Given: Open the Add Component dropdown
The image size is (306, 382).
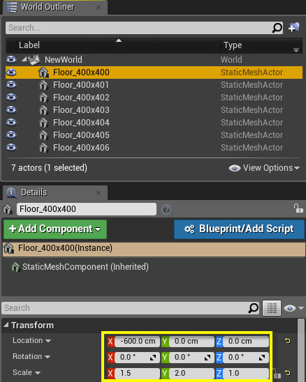Looking at the screenshot, I should coord(55,229).
